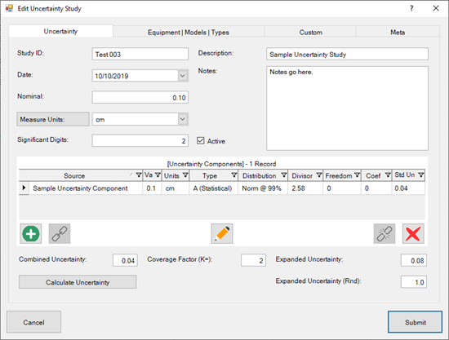The width and height of the screenshot is (449, 340).
Task: Select the '2.58' divisor cell
Action: pyautogui.click(x=305, y=188)
